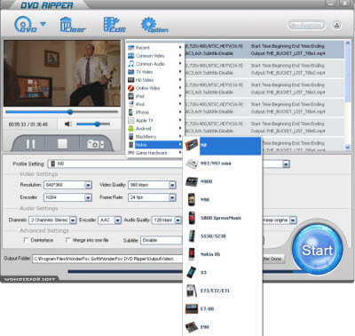Take a snapshot with the camera icon
Viewport: 355px width, 336px height.
point(95,144)
